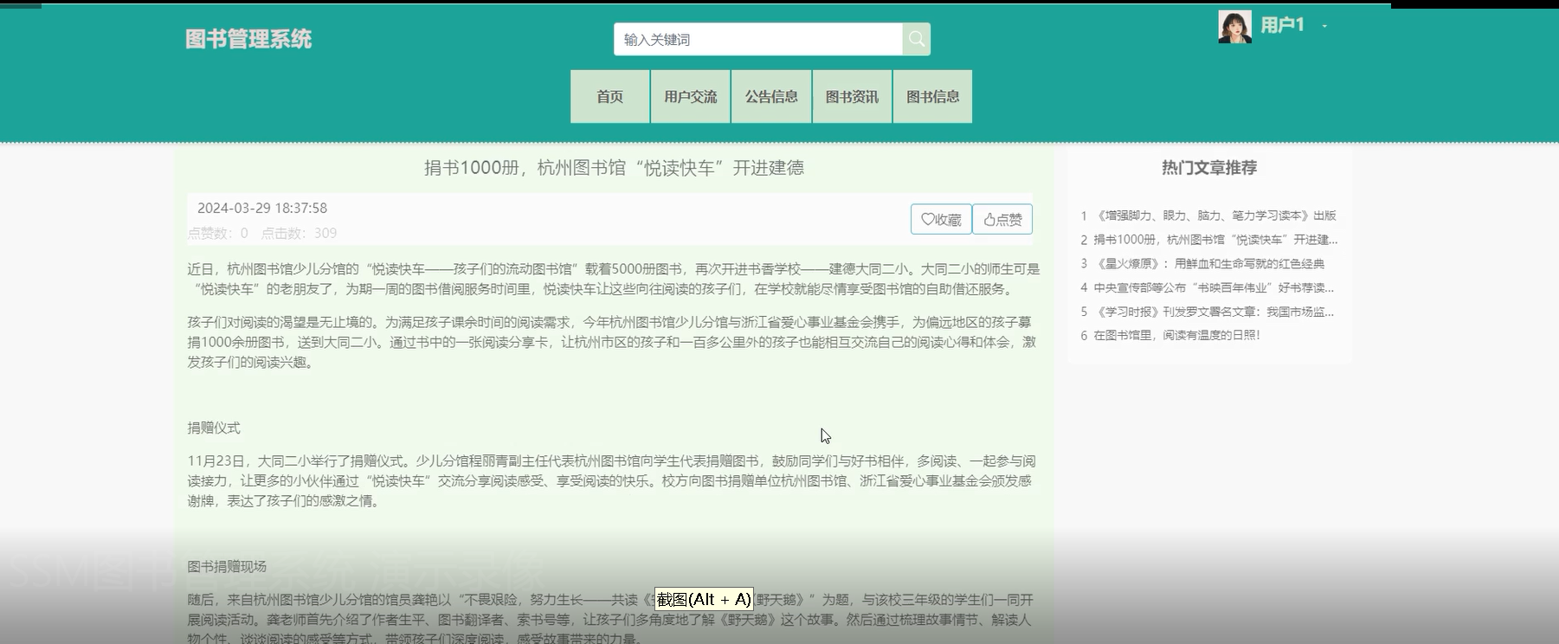Open the 用户交流 navigation tab
Viewport: 1559px width, 644px height.
(x=690, y=96)
